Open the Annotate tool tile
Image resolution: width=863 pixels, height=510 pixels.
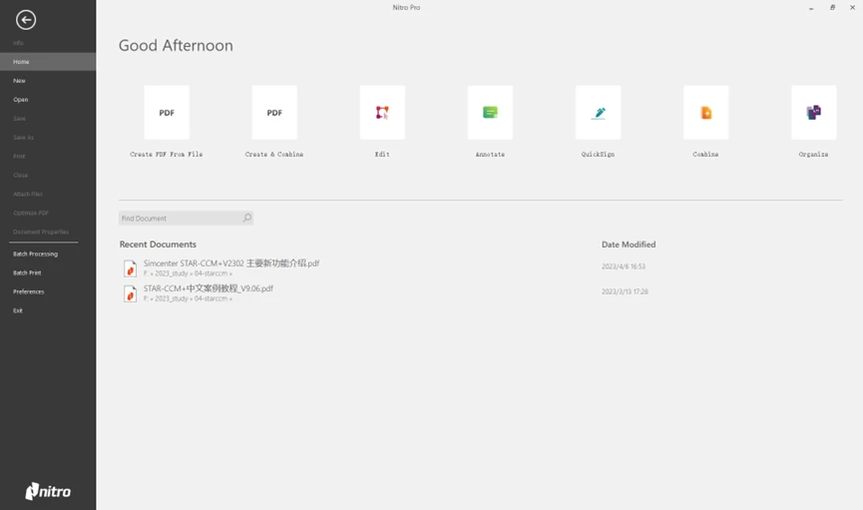click(x=490, y=113)
